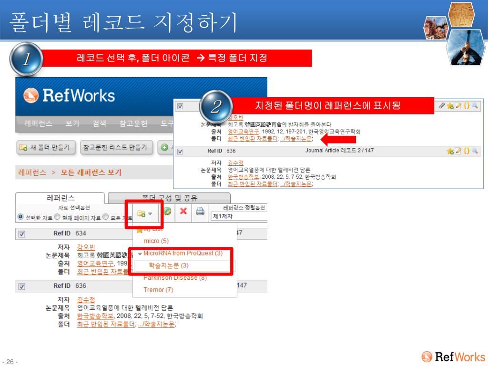Viewport: 488px width, 366px height.
Task: Open 최근 반입된 자료폴더 link under 영어교육연구, right panel
Action: coord(253,139)
